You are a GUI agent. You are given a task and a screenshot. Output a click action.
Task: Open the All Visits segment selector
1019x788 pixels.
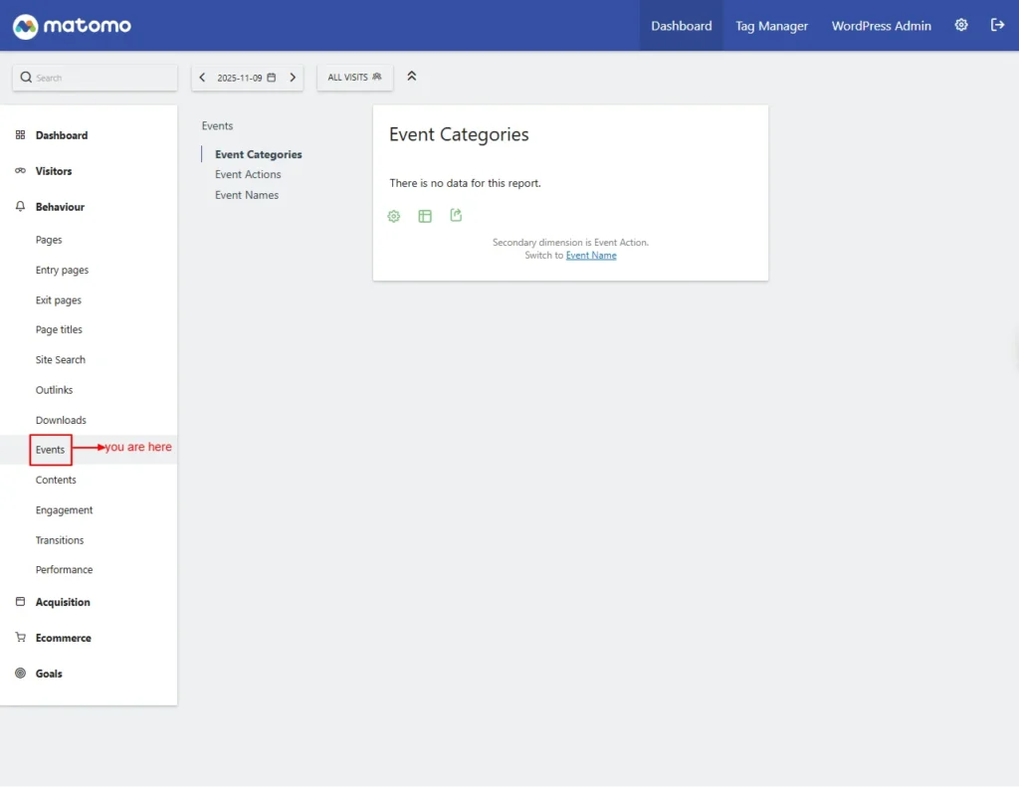pyautogui.click(x=354, y=78)
